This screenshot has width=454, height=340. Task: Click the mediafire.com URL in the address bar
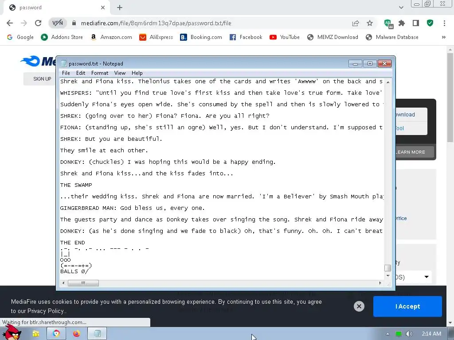coord(156,23)
